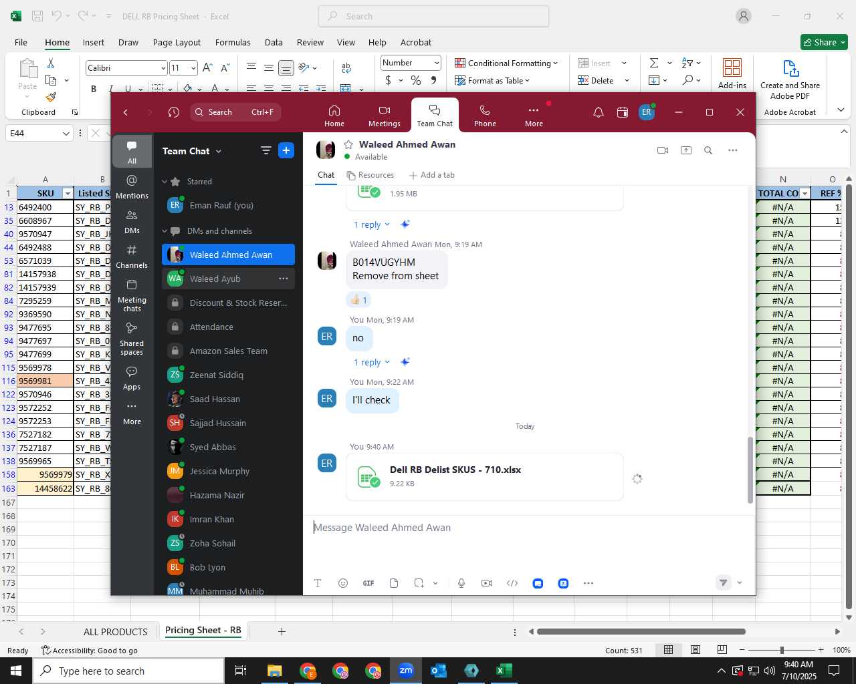856x684 pixels.
Task: Search within chat using magnifier icon
Action: 708,150
